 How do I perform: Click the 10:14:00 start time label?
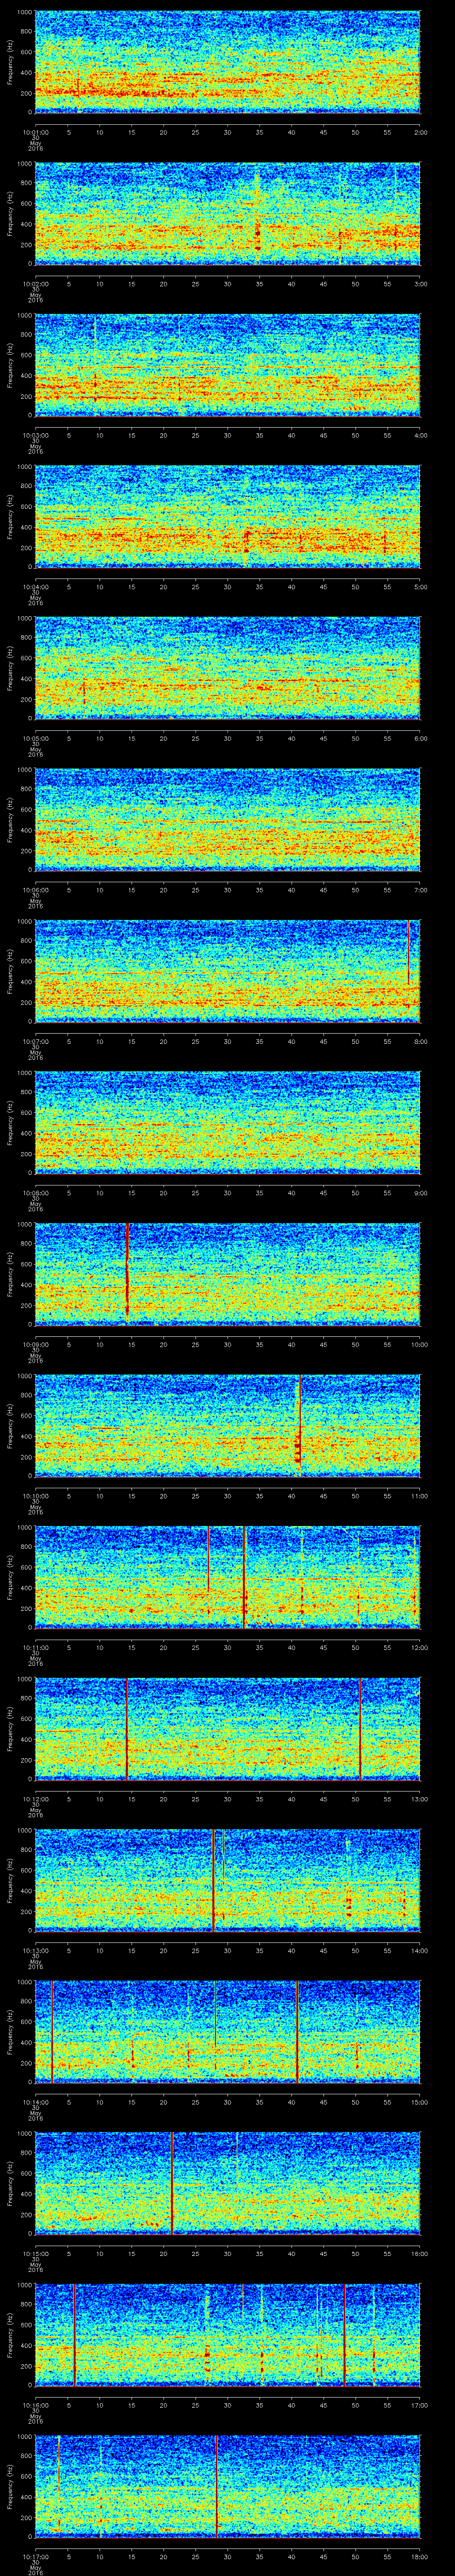click(x=35, y=2101)
